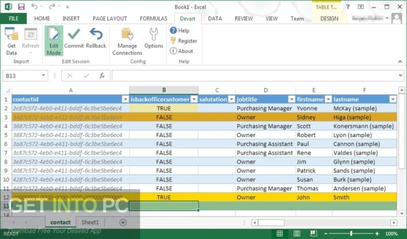The height and width of the screenshot is (239, 407).
Task: Switch to the DATA ribbon tab
Action: [215, 19]
